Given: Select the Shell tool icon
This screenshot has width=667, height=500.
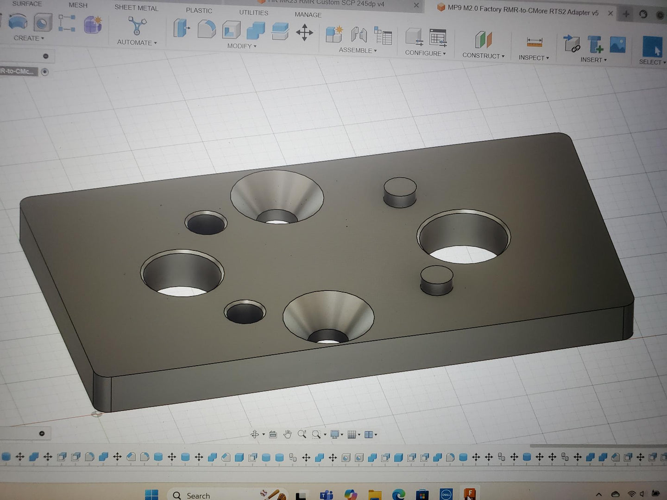Looking at the screenshot, I should click(x=231, y=31).
